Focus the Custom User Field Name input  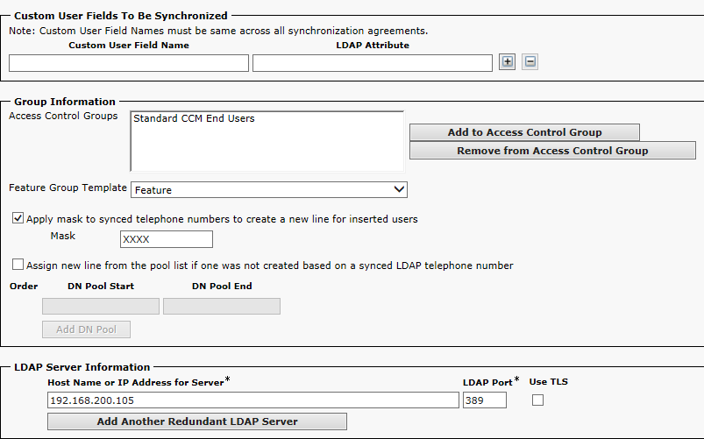(129, 63)
